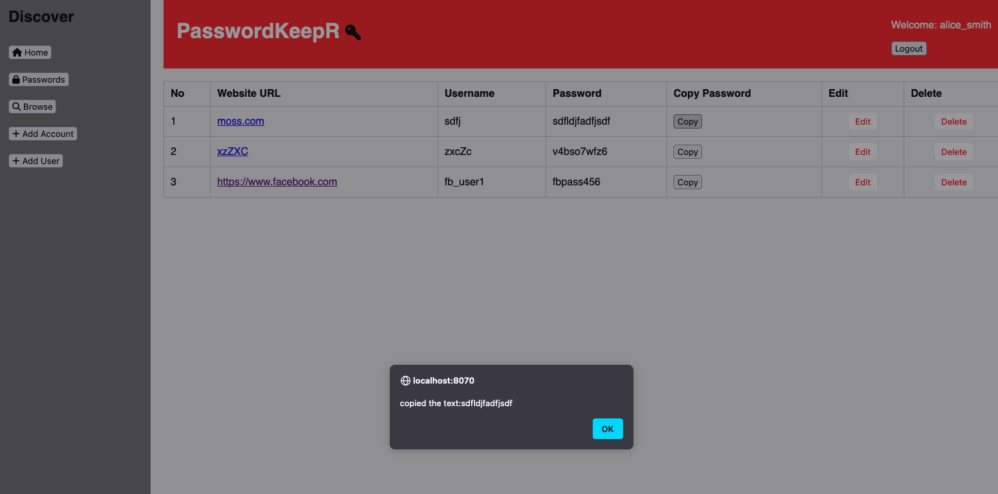
Task: Delete the Facebook entry
Action: [953, 182]
